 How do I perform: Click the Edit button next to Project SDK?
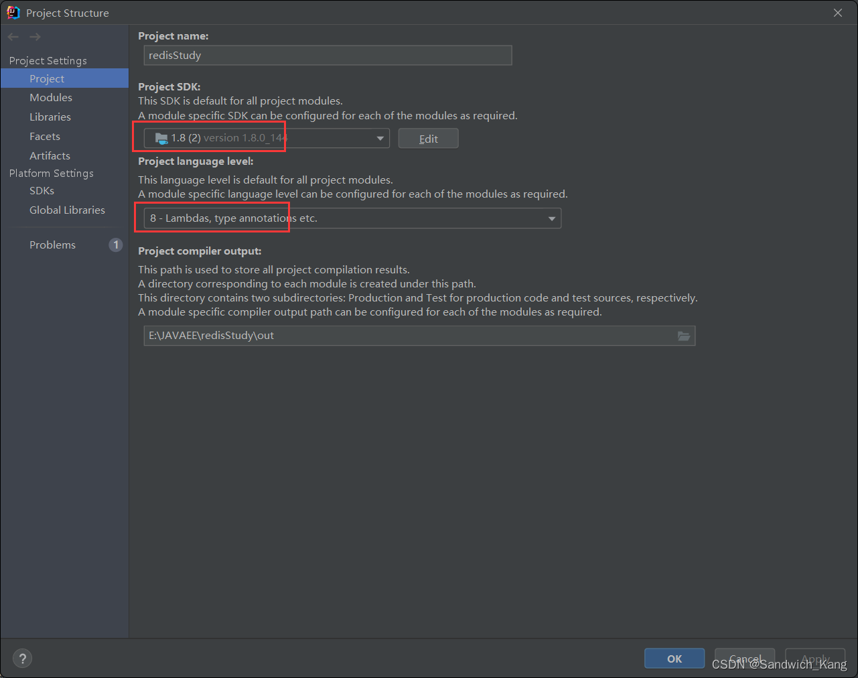click(428, 138)
